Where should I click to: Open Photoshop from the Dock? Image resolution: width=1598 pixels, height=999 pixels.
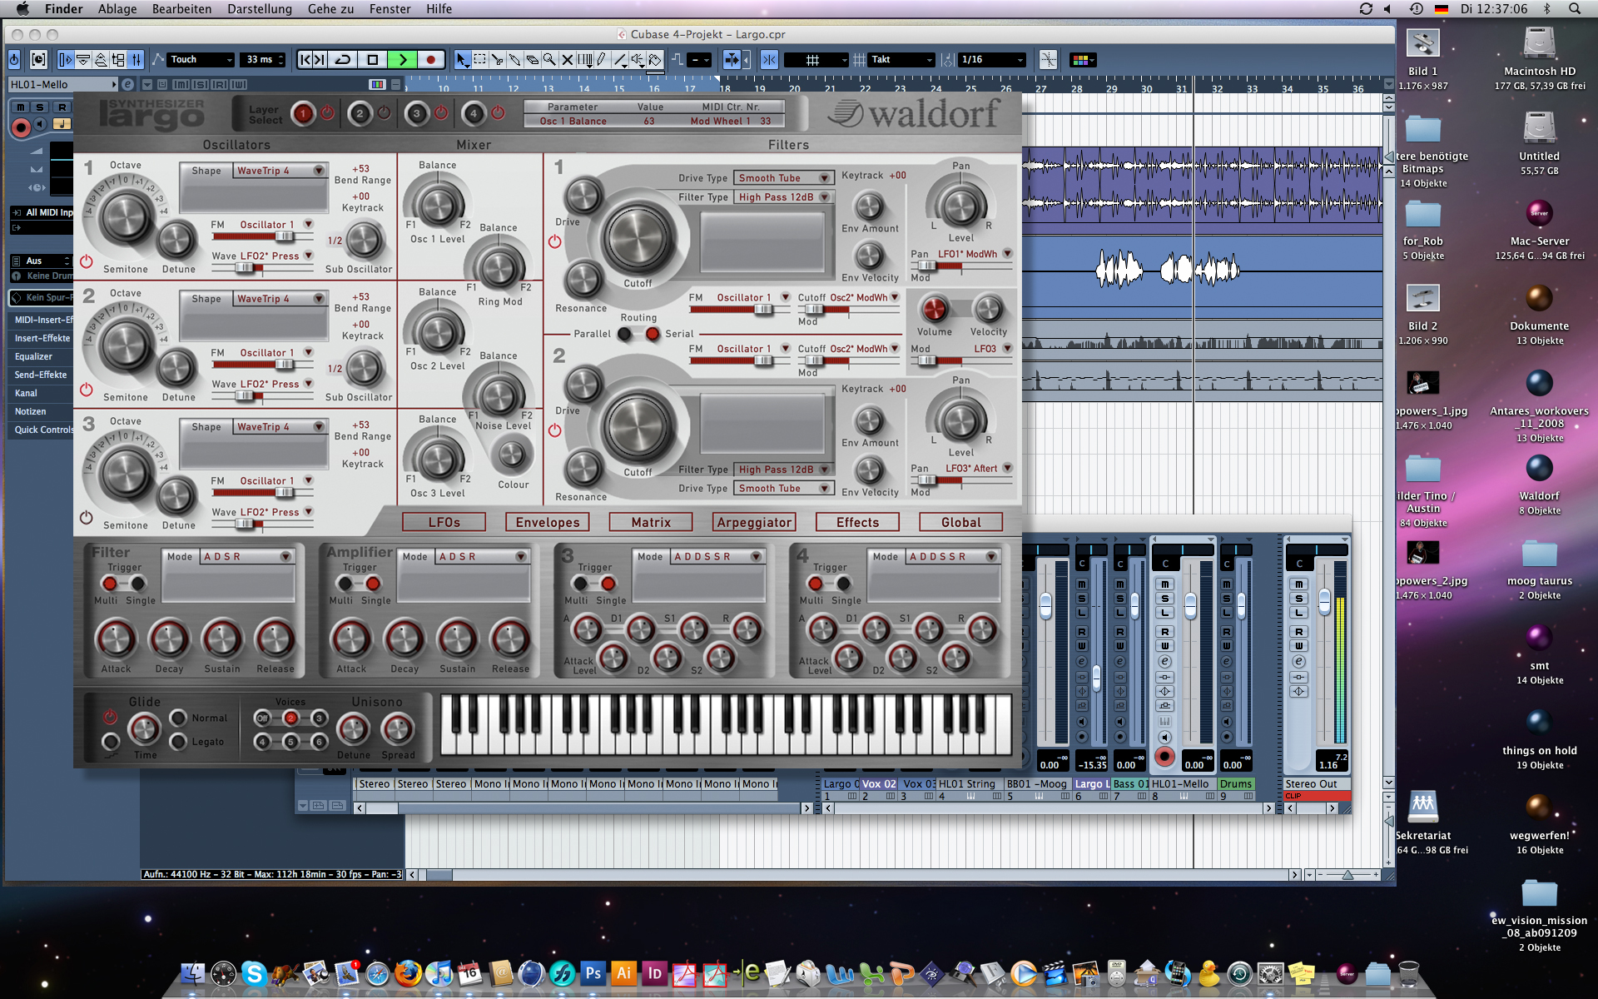point(593,972)
